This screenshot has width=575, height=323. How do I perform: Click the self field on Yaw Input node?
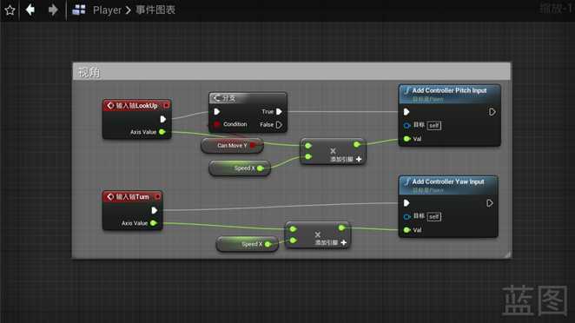click(x=433, y=217)
